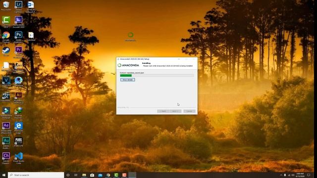Open the Word document on the desktop

click(31, 6)
